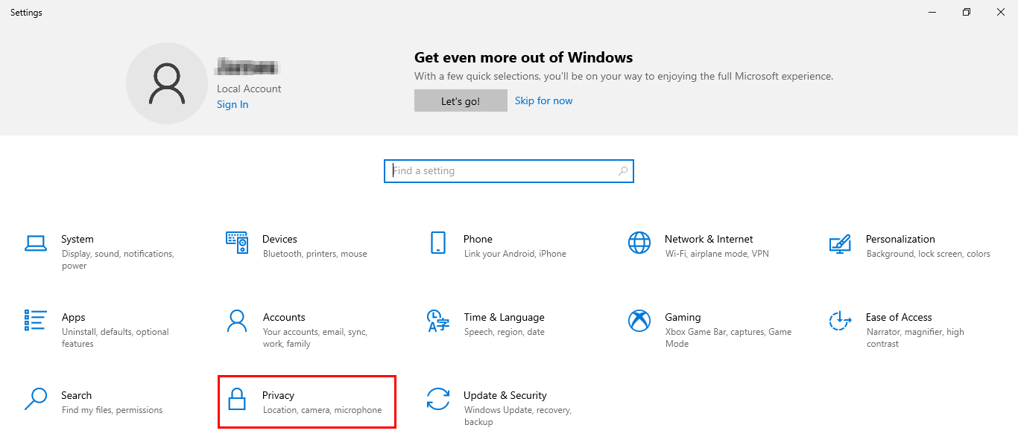1018x448 pixels.
Task: Select the Privacy category title
Action: pyautogui.click(x=279, y=395)
